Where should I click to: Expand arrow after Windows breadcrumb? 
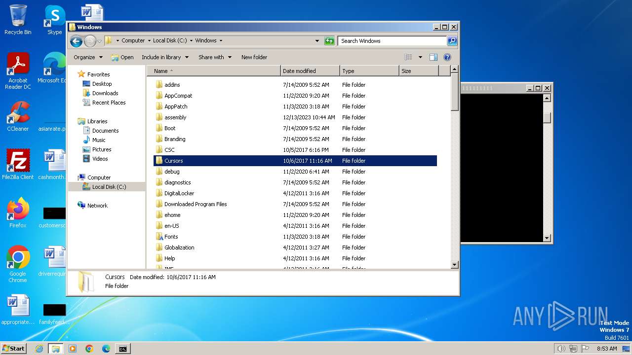(221, 41)
